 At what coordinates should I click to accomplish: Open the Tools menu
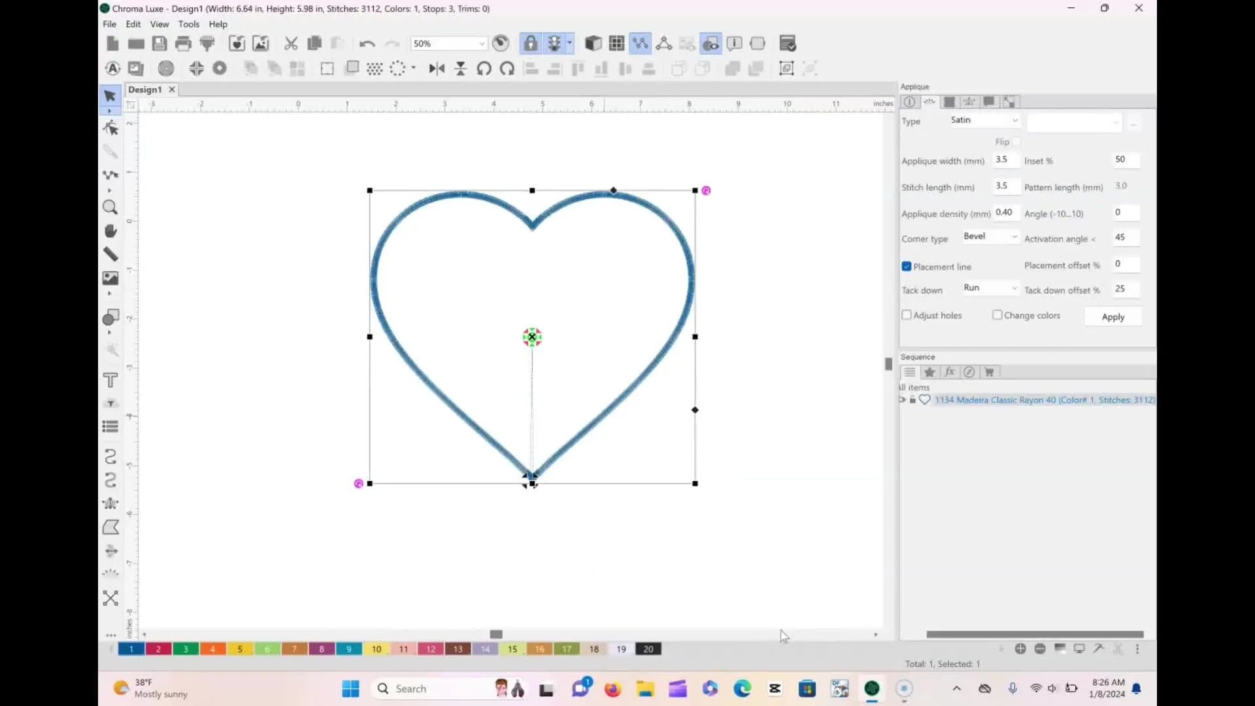coord(189,24)
